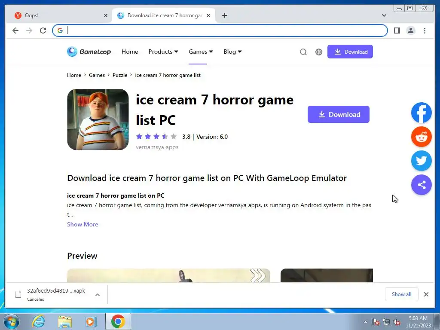Click vernamsya apps developer name
This screenshot has height=330, width=440.
tap(157, 147)
